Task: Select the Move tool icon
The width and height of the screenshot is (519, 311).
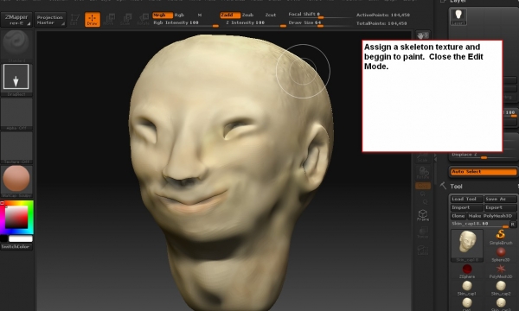Action: pos(109,20)
